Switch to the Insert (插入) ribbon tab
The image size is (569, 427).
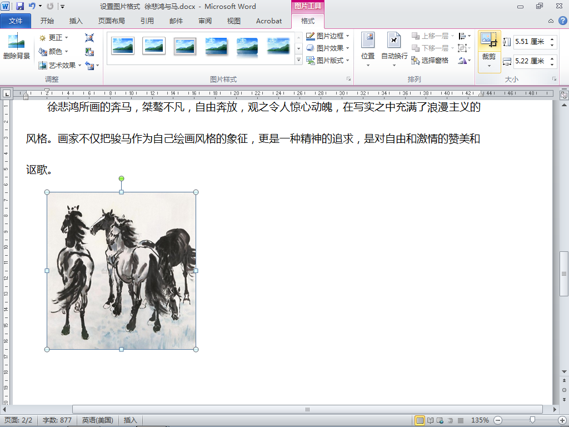[76, 21]
